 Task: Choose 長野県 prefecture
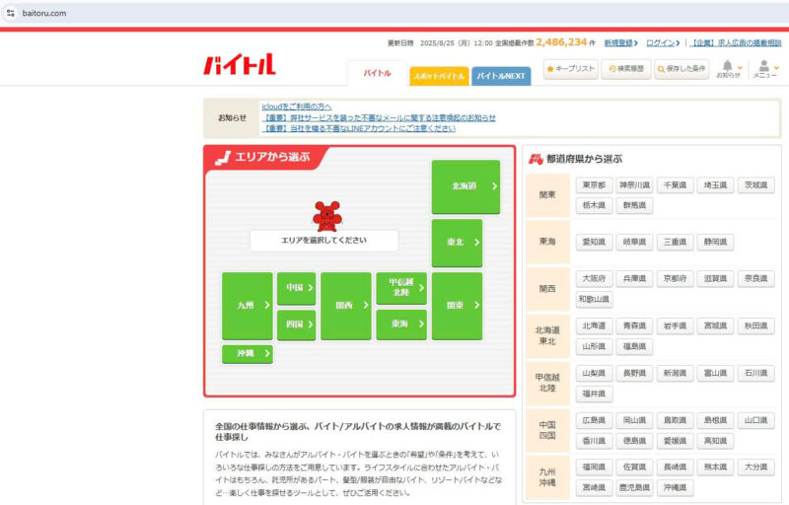(634, 373)
